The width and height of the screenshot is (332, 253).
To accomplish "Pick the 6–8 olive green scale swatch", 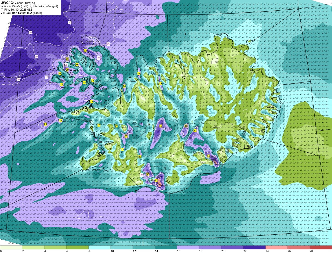I will coord(78,247).
